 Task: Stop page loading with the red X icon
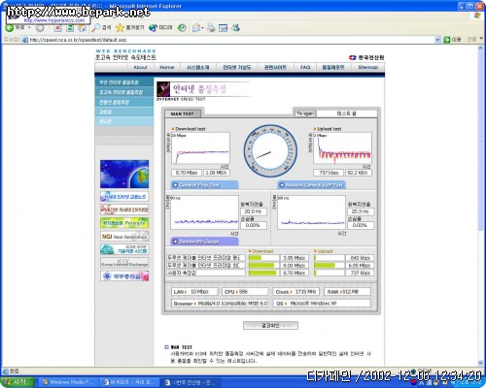tap(57, 28)
